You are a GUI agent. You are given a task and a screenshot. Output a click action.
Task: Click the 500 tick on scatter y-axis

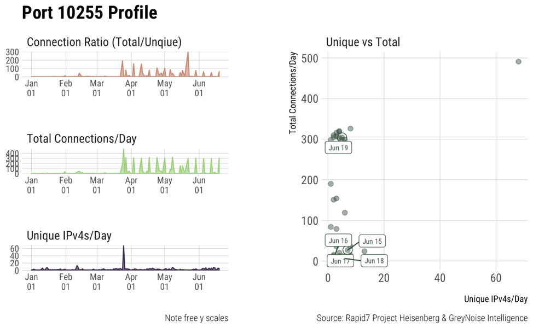311,58
